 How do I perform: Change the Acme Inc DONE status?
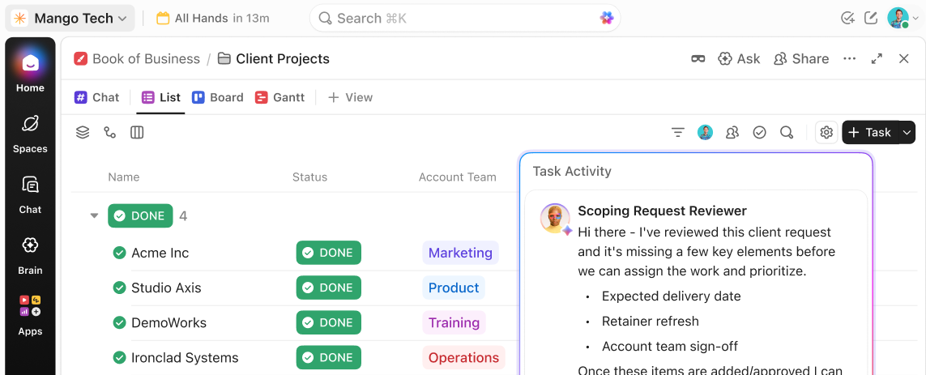328,253
